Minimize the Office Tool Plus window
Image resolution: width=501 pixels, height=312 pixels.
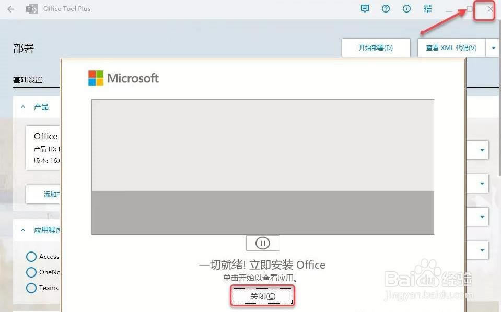point(449,11)
